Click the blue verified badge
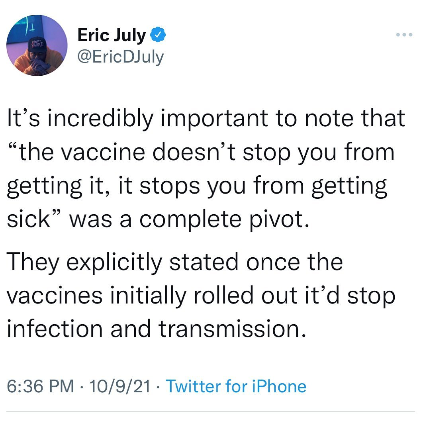 [158, 36]
